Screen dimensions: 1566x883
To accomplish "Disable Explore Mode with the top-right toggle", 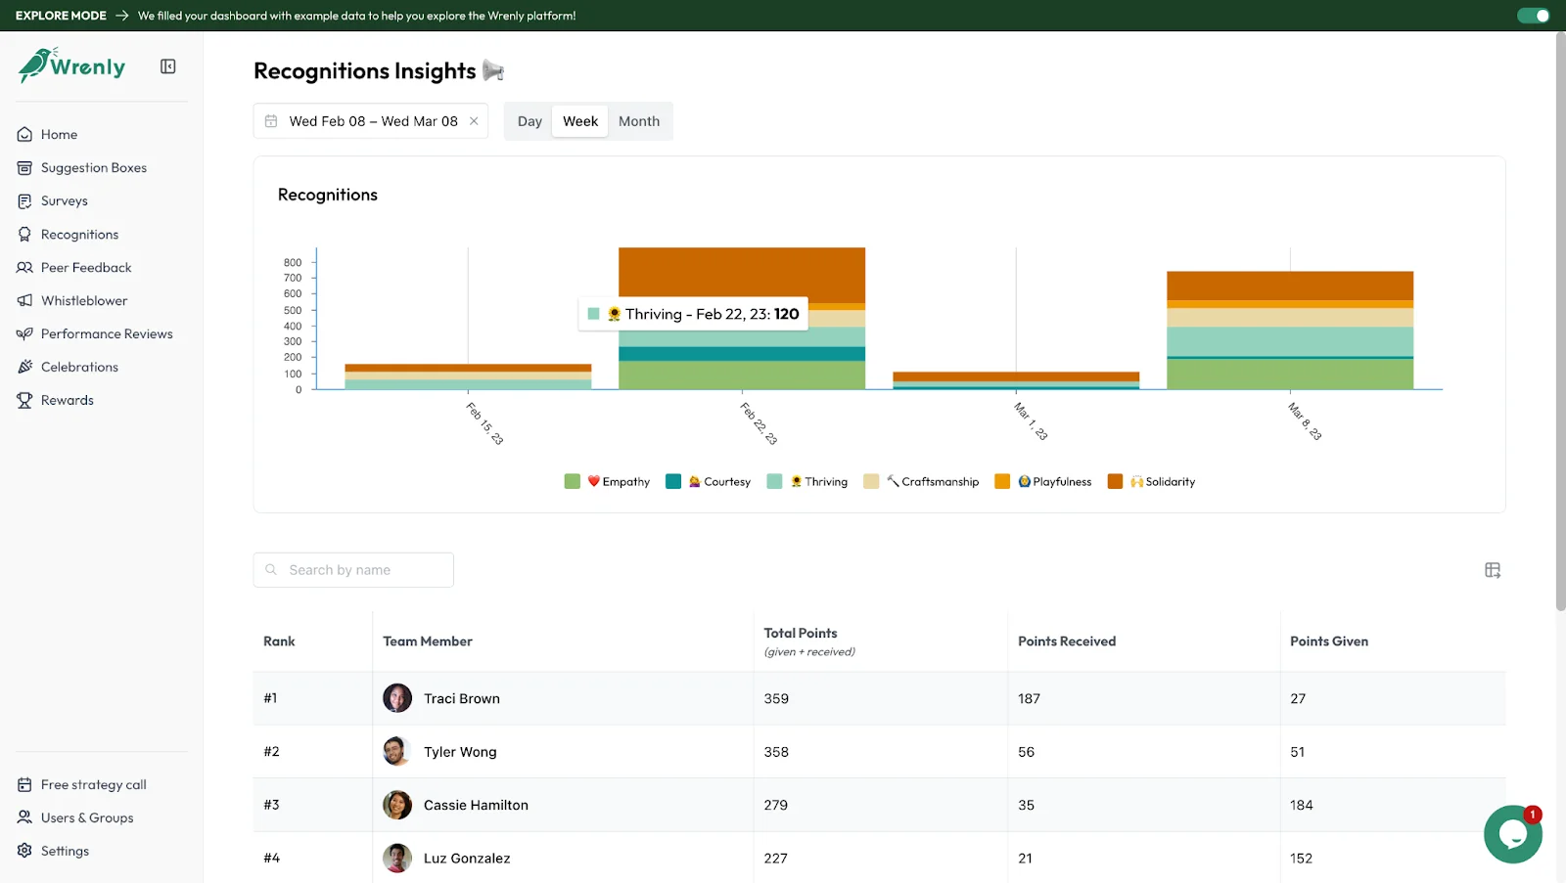I will pos(1532,16).
